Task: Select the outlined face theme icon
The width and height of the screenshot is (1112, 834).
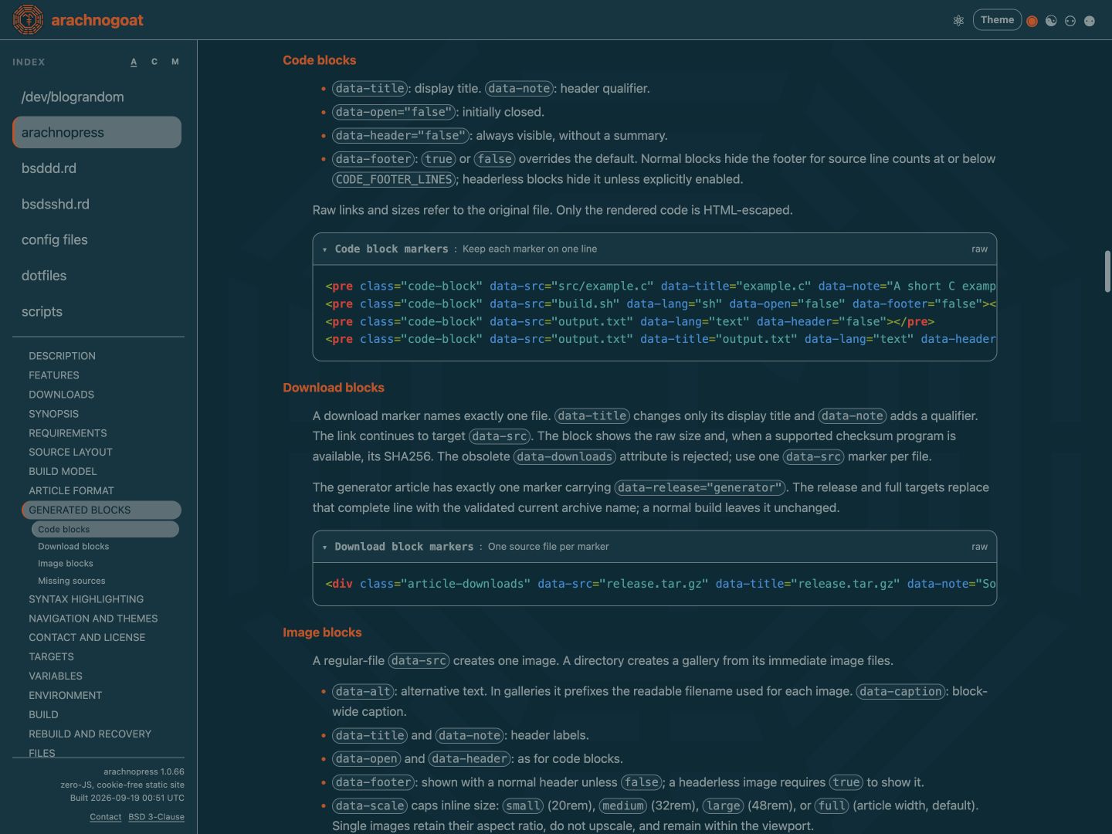Action: [1070, 21]
